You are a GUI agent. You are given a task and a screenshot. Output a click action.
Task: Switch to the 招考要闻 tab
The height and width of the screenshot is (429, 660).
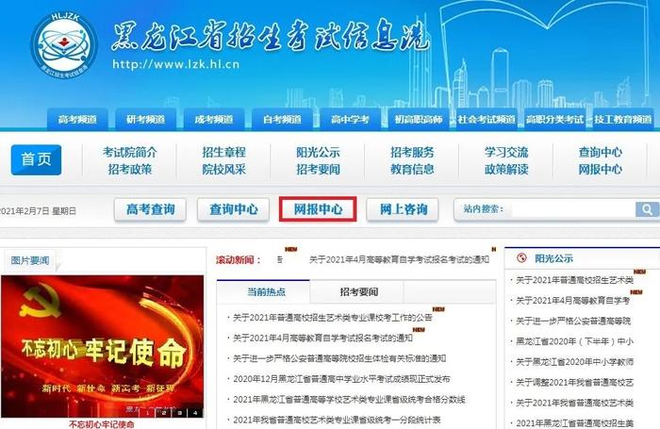pyautogui.click(x=358, y=291)
